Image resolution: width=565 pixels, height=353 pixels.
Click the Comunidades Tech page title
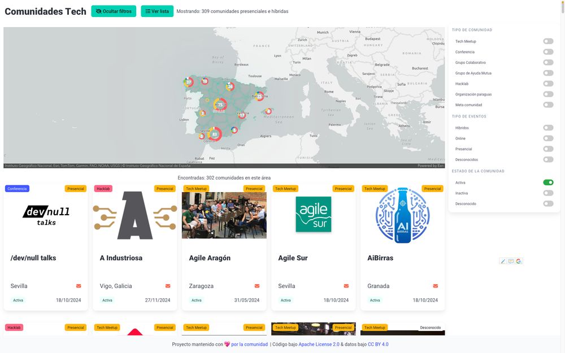click(x=45, y=11)
